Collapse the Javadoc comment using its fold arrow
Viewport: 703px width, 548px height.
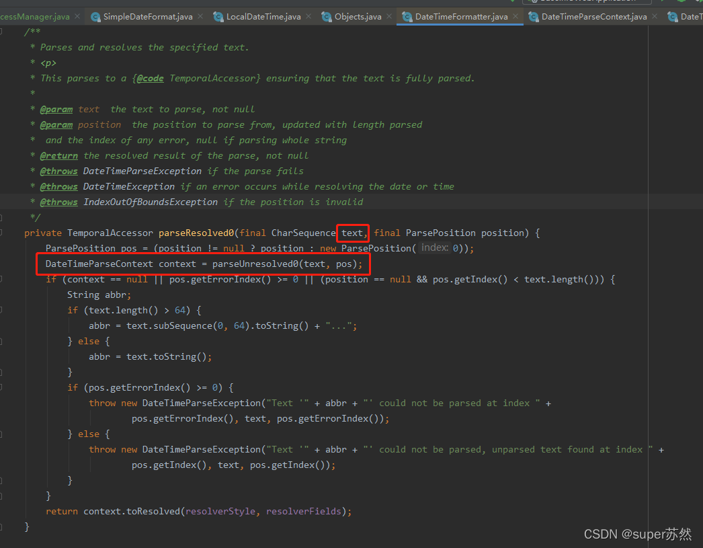pos(1,31)
